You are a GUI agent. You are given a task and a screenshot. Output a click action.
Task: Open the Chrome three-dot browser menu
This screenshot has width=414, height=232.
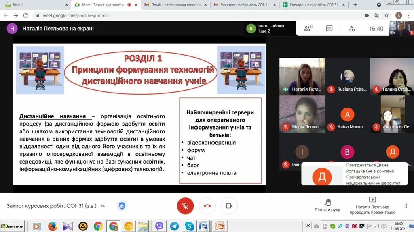(x=408, y=15)
